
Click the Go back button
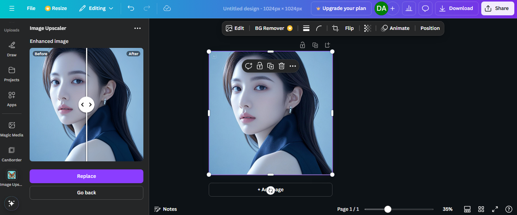(x=86, y=193)
